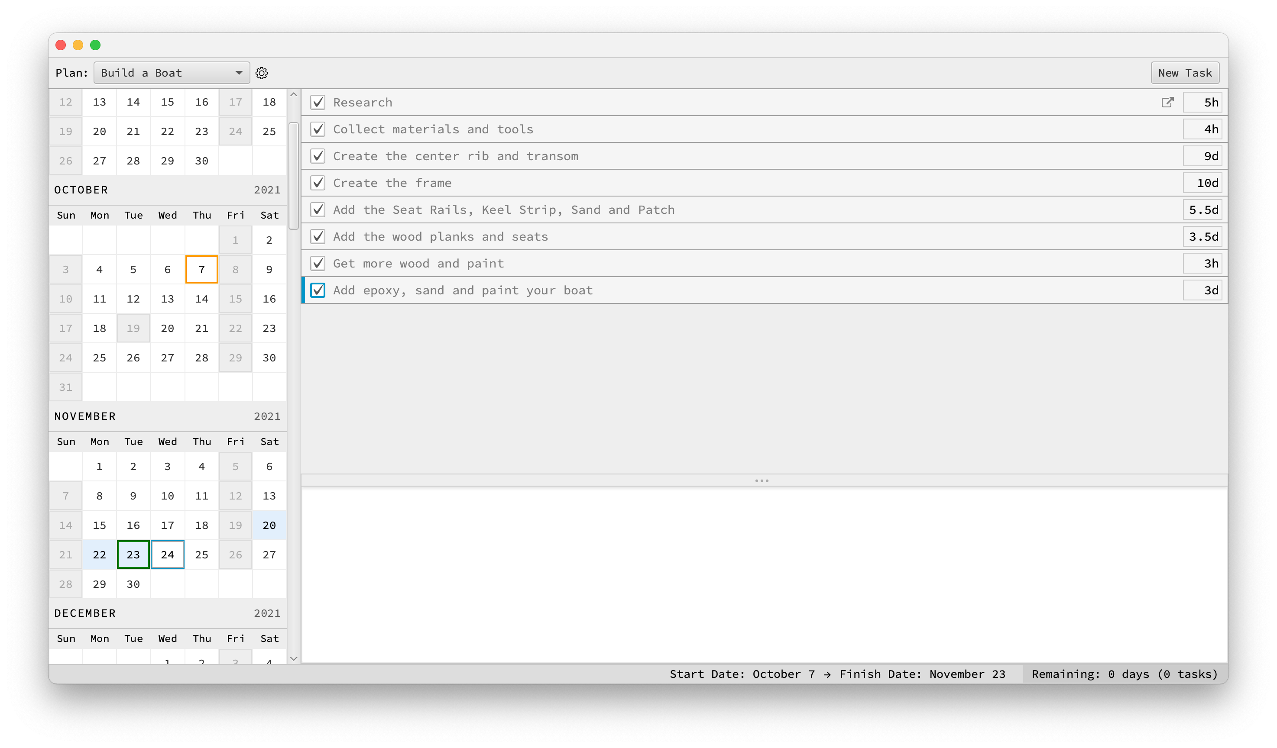Select Add epoxy, sand and paint your boat
Screen dimensions: 1277x748
(x=463, y=290)
